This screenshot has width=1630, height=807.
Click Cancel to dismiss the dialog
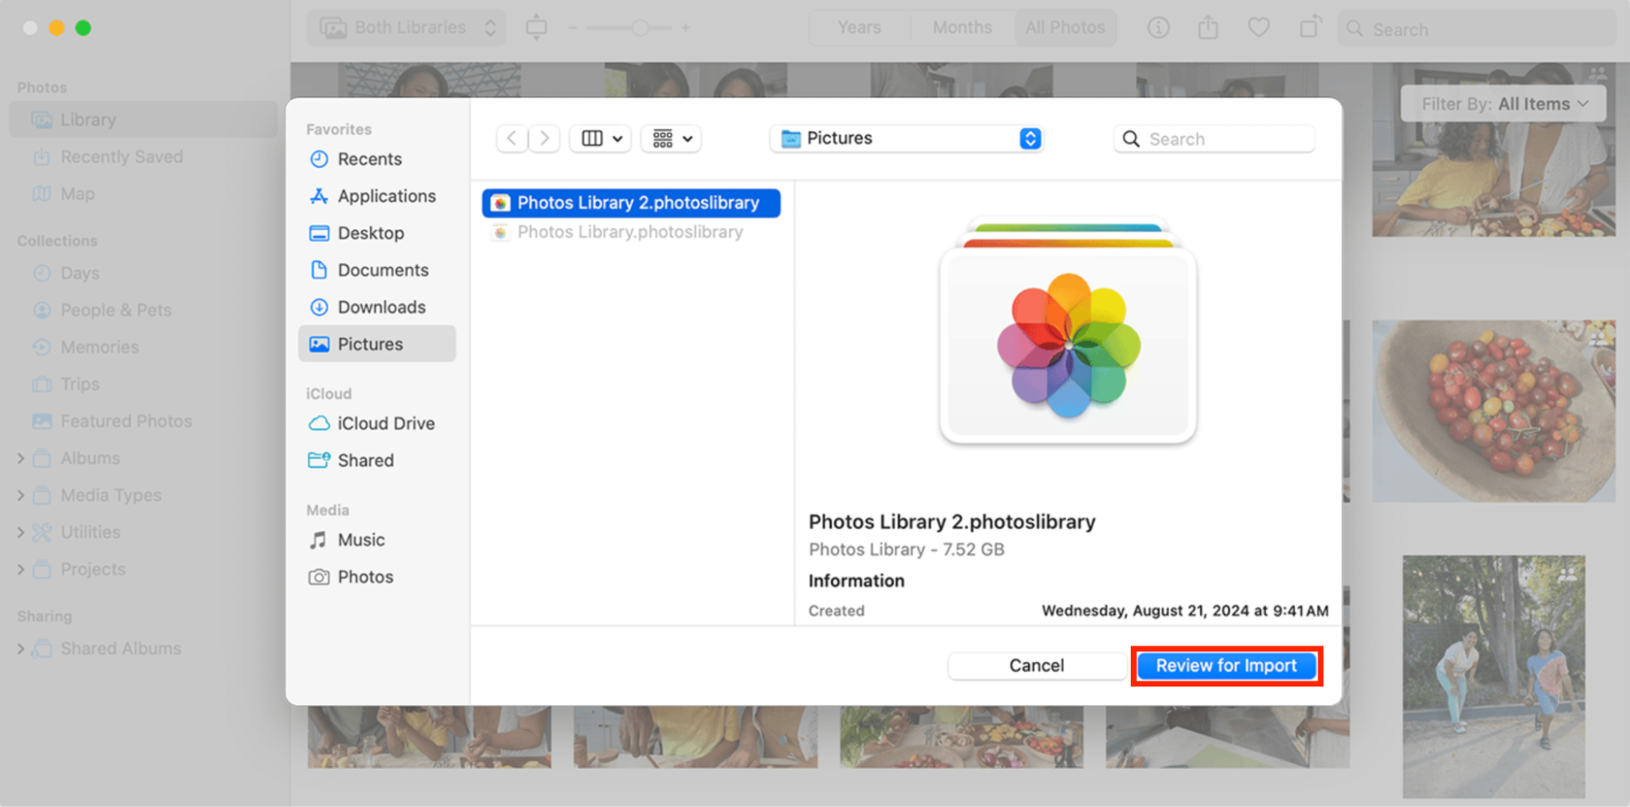point(1036,665)
